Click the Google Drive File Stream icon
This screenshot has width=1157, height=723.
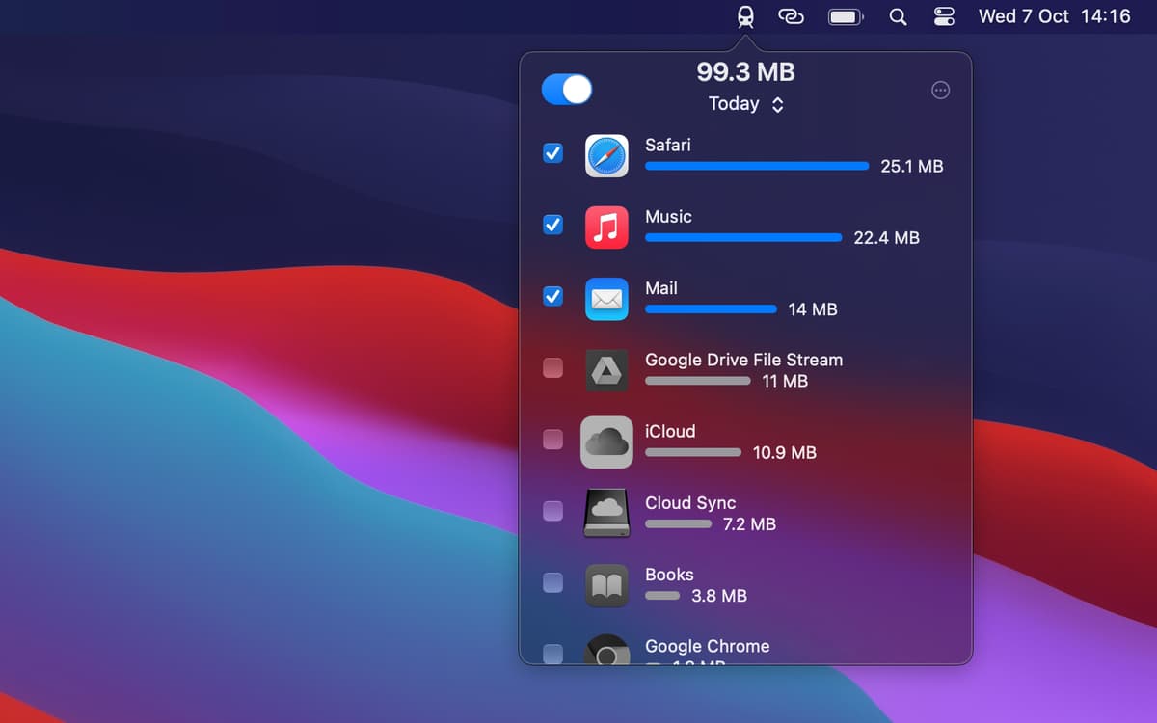pos(606,370)
